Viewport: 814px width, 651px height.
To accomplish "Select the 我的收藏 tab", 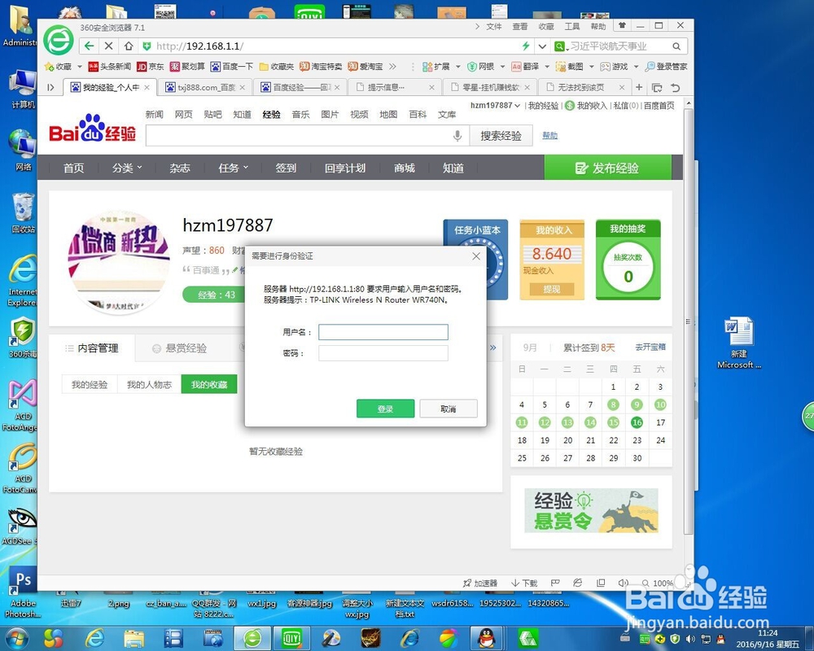I will click(208, 384).
